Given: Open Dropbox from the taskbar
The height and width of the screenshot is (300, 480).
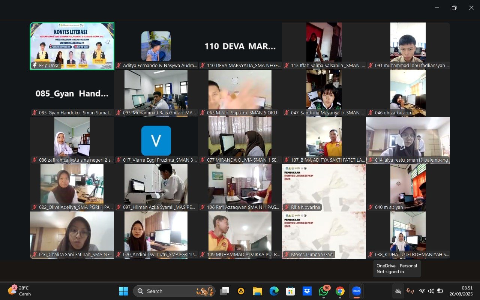Looking at the screenshot, I should [x=307, y=291].
